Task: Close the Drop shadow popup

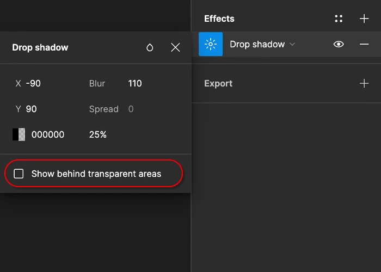Action: pyautogui.click(x=175, y=48)
